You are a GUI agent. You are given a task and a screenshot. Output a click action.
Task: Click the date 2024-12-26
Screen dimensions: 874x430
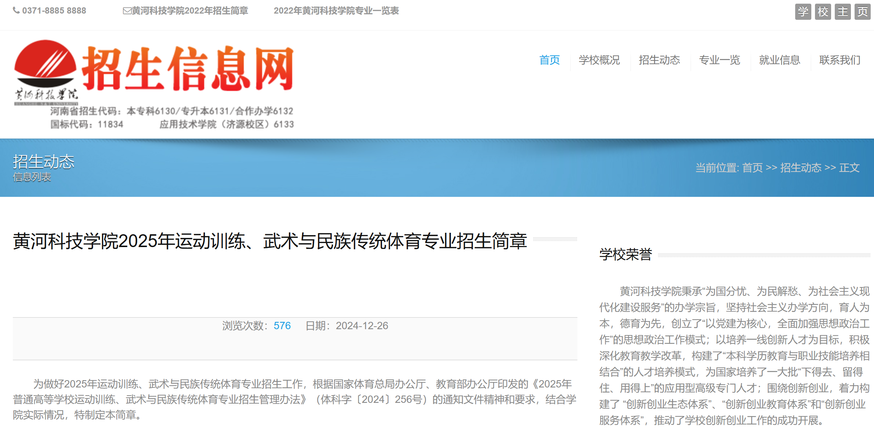coord(362,326)
